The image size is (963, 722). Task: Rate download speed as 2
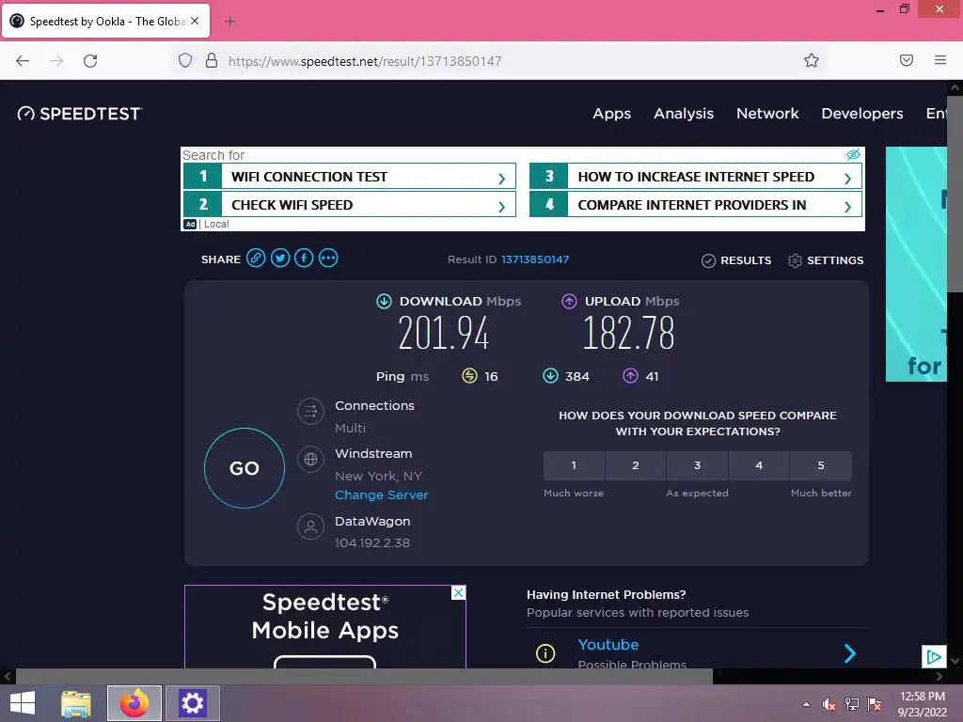click(636, 465)
